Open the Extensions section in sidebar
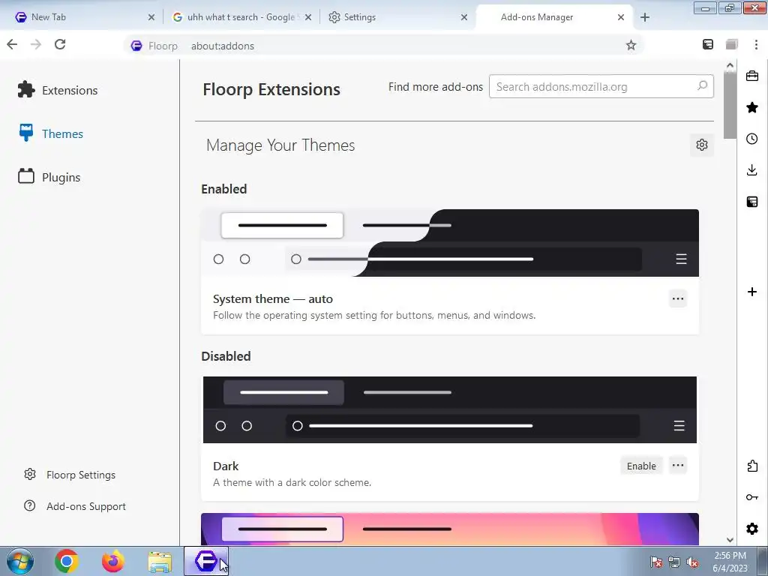Image resolution: width=768 pixels, height=576 pixels. 58,90
